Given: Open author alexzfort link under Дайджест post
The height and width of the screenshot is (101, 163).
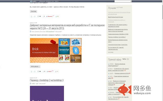Looking at the screenshot, I should tap(50, 71).
